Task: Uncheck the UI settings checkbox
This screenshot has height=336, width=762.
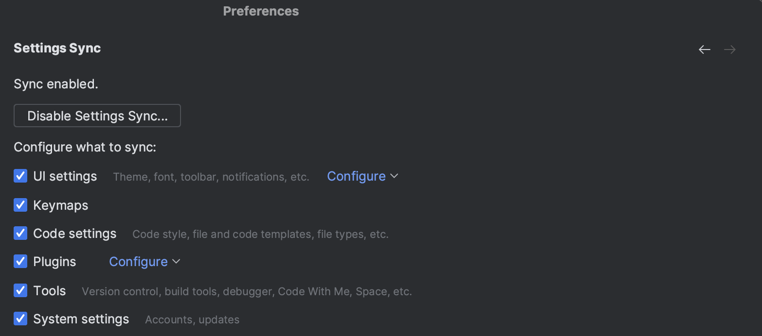Action: click(20, 176)
